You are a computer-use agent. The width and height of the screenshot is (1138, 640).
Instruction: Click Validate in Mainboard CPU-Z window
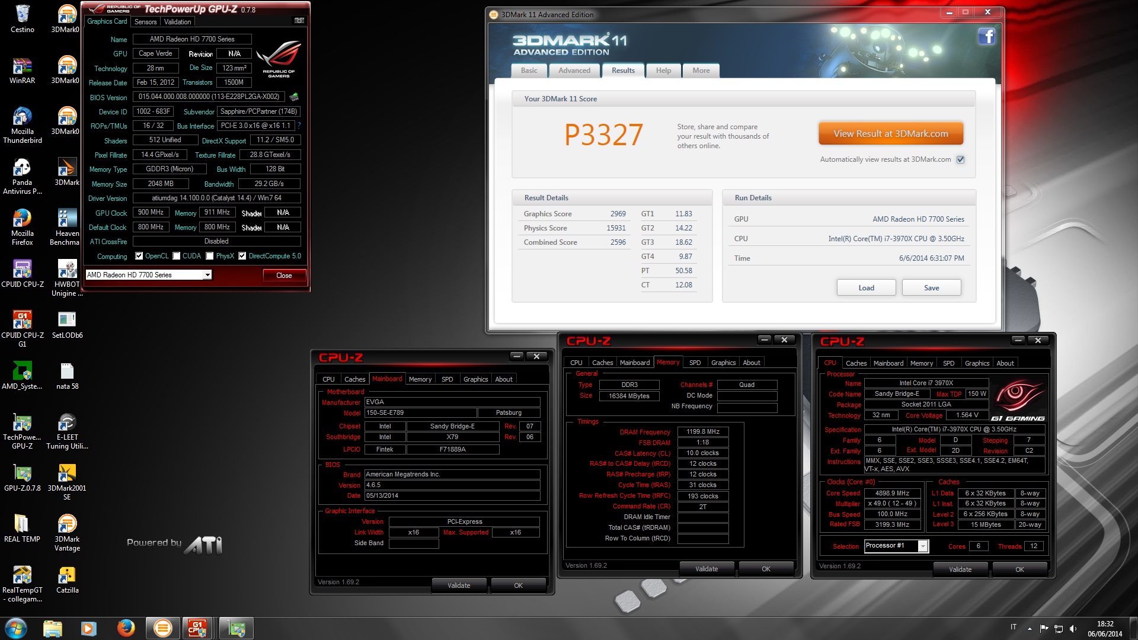tap(459, 585)
